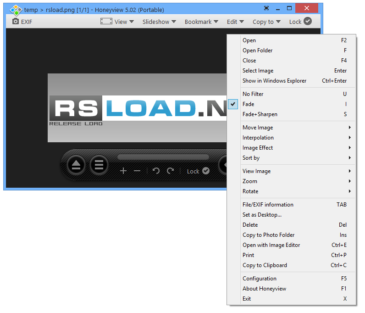Open the View dropdown
Viewport: 365px width, 313px height.
tap(124, 22)
